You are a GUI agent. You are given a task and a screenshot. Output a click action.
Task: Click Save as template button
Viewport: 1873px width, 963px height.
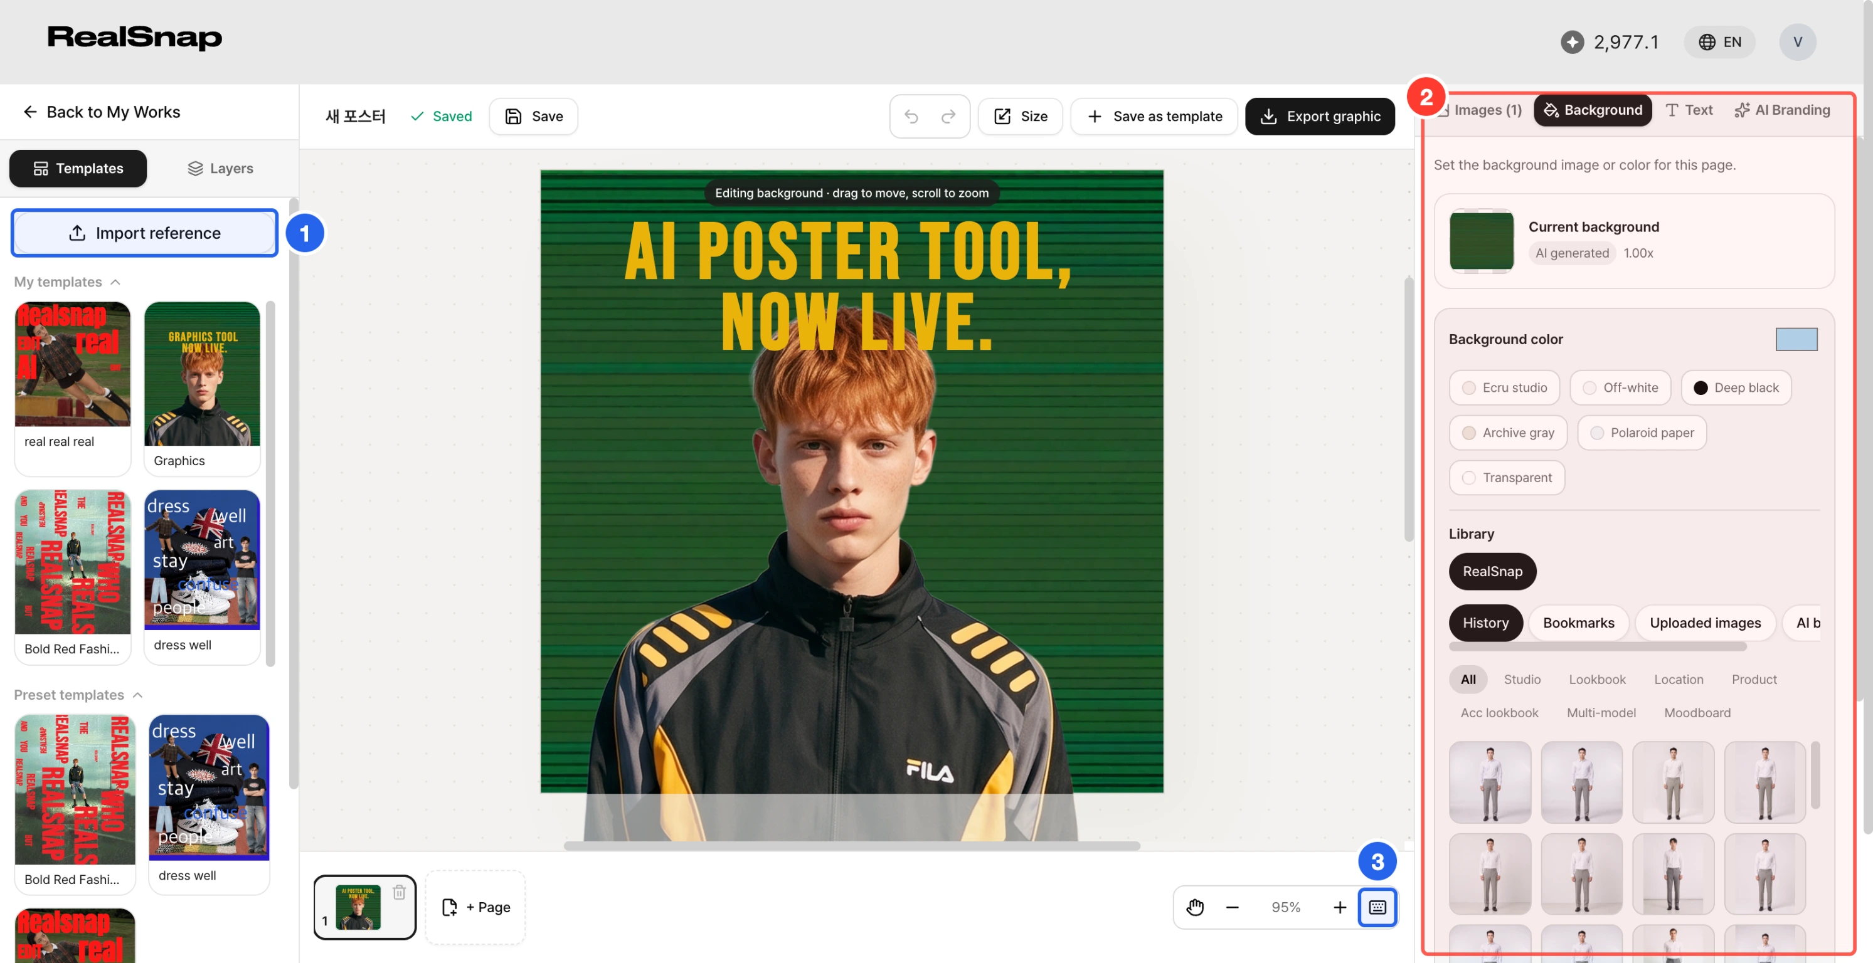pos(1154,116)
